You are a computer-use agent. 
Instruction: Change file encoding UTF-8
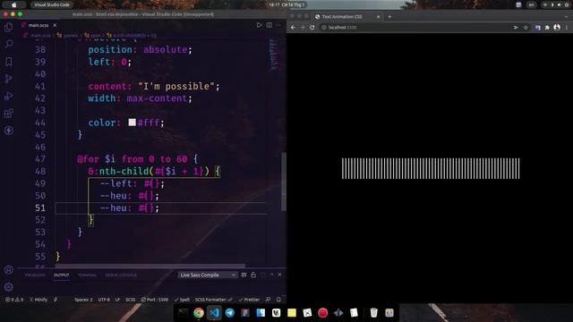coord(104,300)
